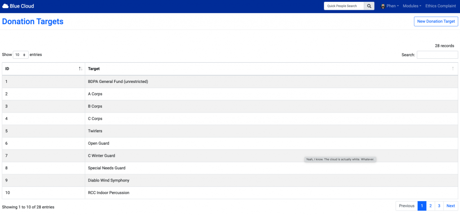The width and height of the screenshot is (460, 216).
Task: Click the cloud is white tooltip
Action: [341, 159]
